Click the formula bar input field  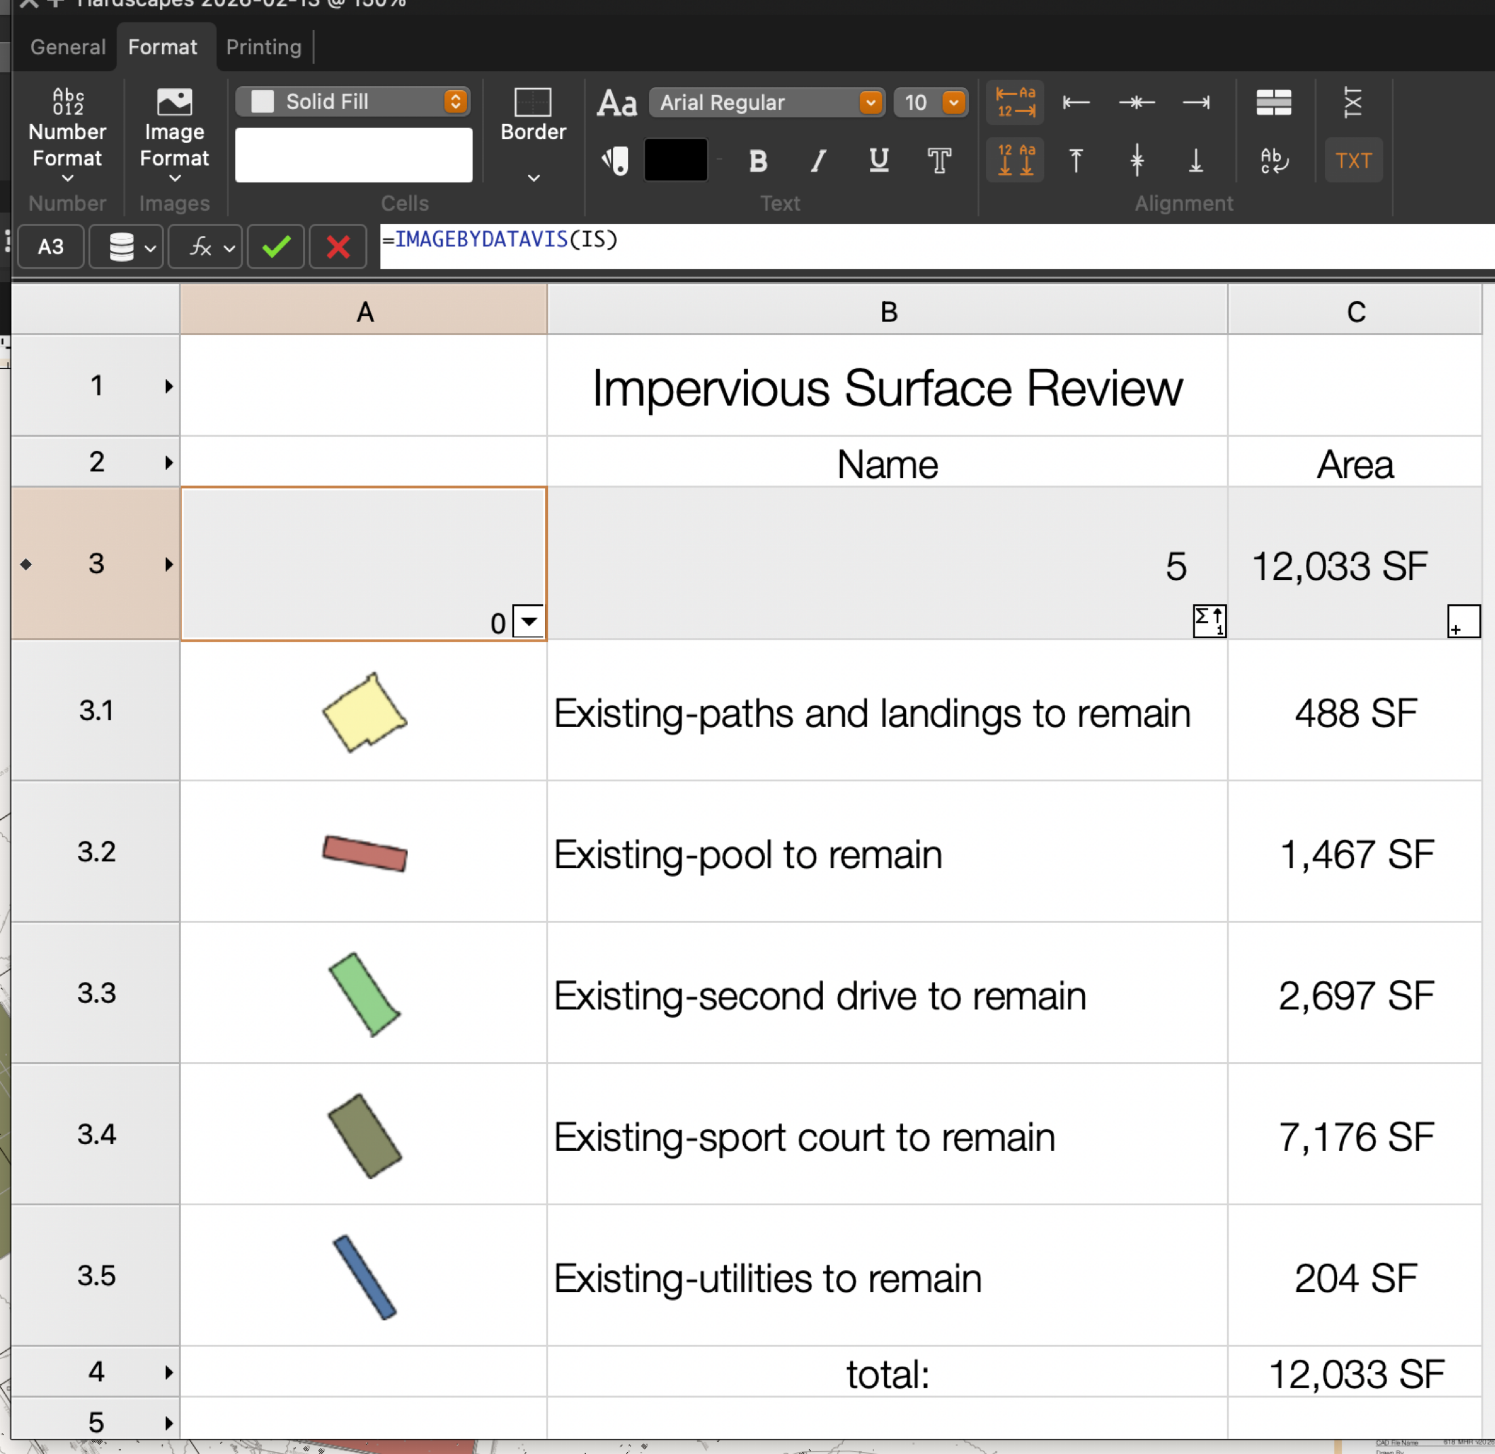click(x=916, y=246)
